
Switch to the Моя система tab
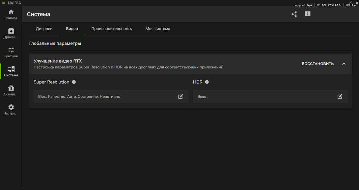[158, 29]
